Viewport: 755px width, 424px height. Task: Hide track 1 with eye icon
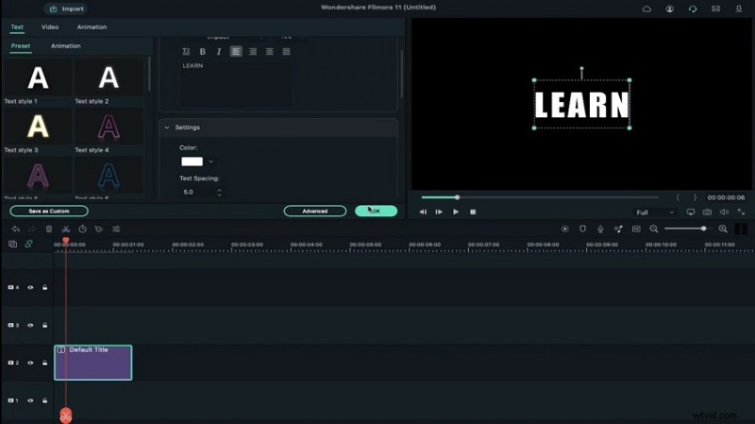[30, 400]
